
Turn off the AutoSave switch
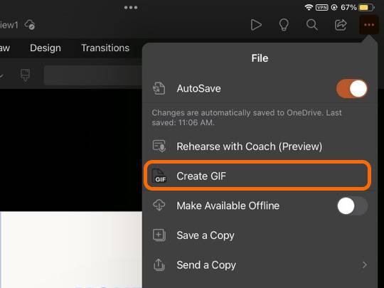[x=352, y=88]
